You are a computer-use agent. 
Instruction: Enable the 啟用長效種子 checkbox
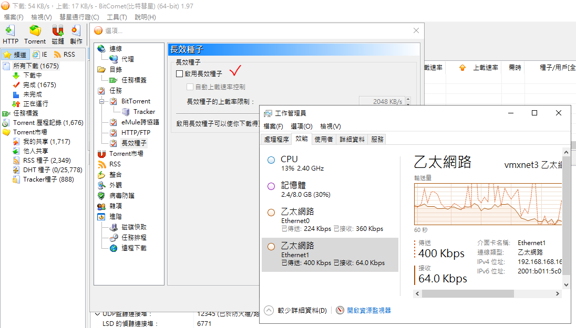coord(180,74)
